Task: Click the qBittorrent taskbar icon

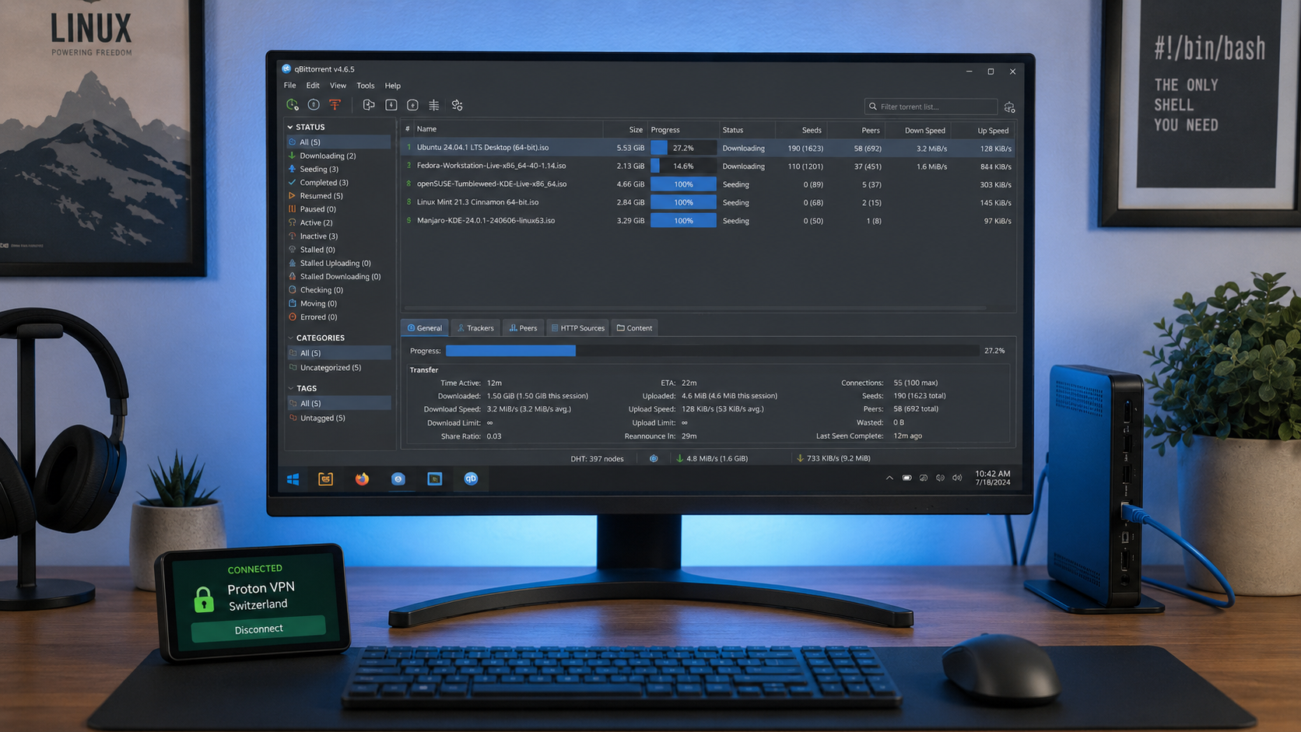Action: [x=471, y=479]
